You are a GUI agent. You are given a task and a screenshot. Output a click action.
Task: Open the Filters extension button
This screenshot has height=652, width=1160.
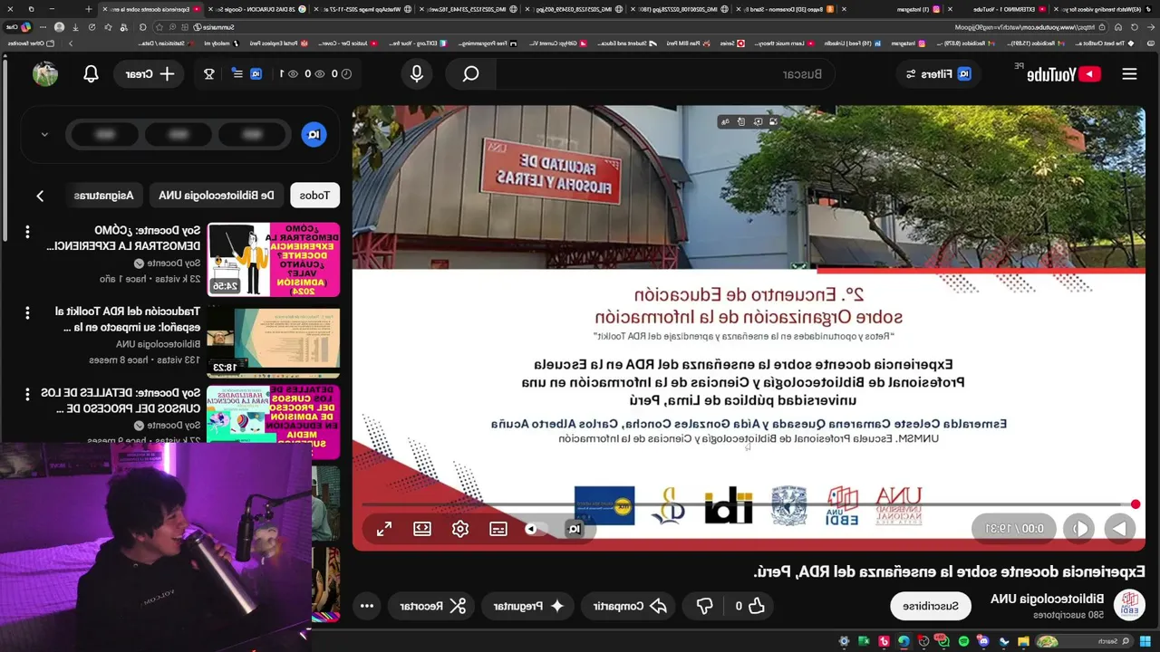click(938, 74)
